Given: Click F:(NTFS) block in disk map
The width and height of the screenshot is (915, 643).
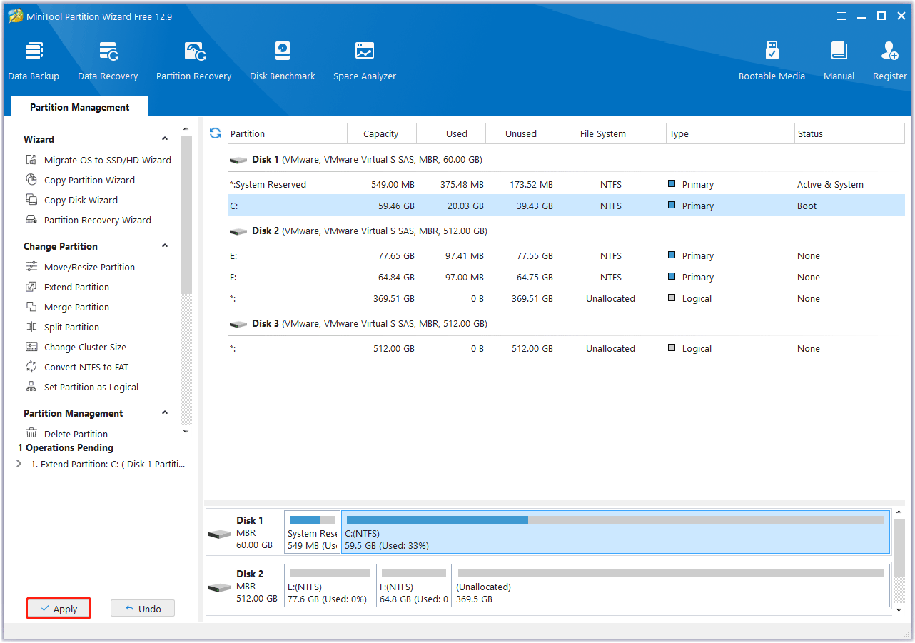Looking at the screenshot, I should [414, 585].
